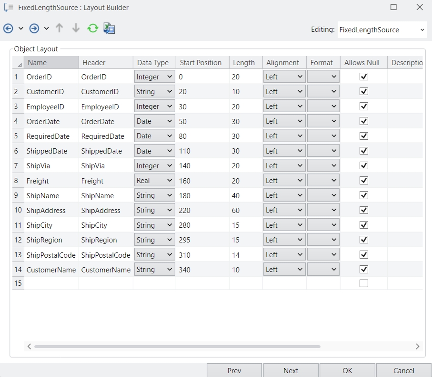Image resolution: width=432 pixels, height=377 pixels.
Task: Open the Editing FixedLengthSource dropdown
Action: (x=382, y=29)
